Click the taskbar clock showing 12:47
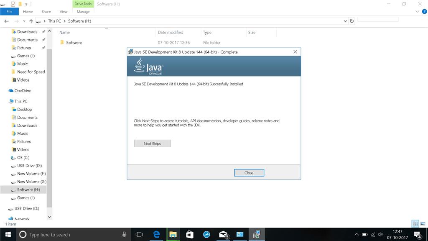Screen dimensions: 428x241 point(397,234)
